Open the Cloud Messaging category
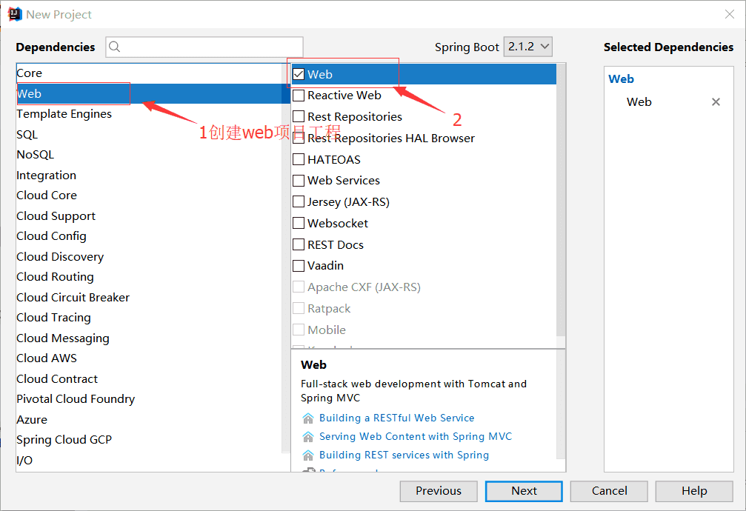This screenshot has width=746, height=511. [x=149, y=338]
